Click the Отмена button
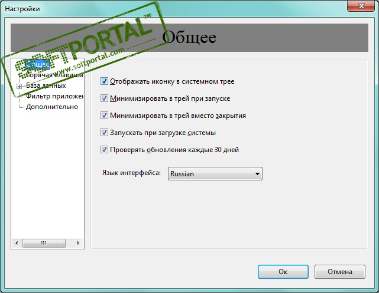Image resolution: width=379 pixels, height=293 pixels. (340, 272)
